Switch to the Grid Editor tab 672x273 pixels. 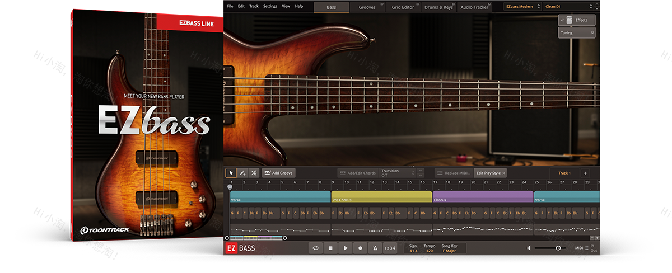click(x=403, y=7)
